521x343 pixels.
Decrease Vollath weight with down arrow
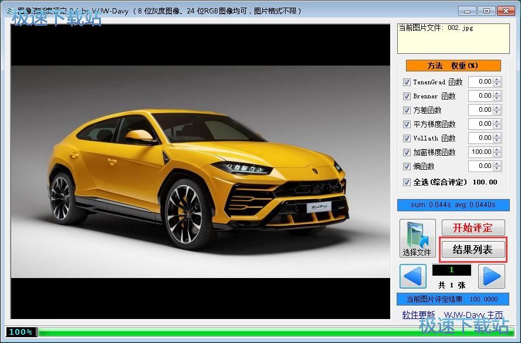point(497,140)
